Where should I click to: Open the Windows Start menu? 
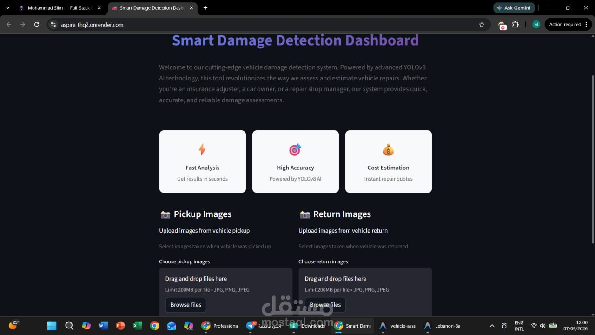pyautogui.click(x=52, y=326)
